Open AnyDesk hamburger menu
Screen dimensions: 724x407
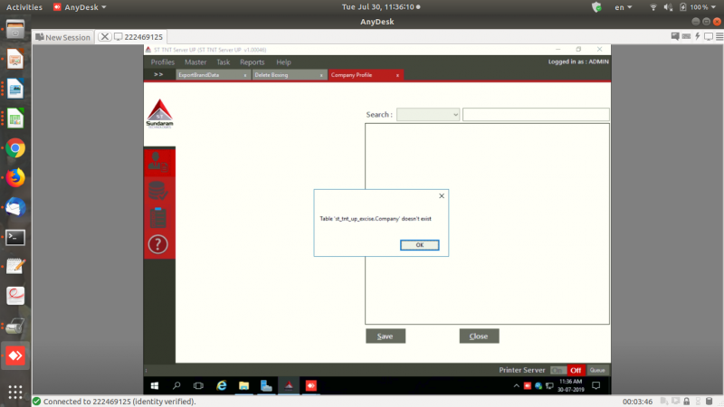point(719,36)
